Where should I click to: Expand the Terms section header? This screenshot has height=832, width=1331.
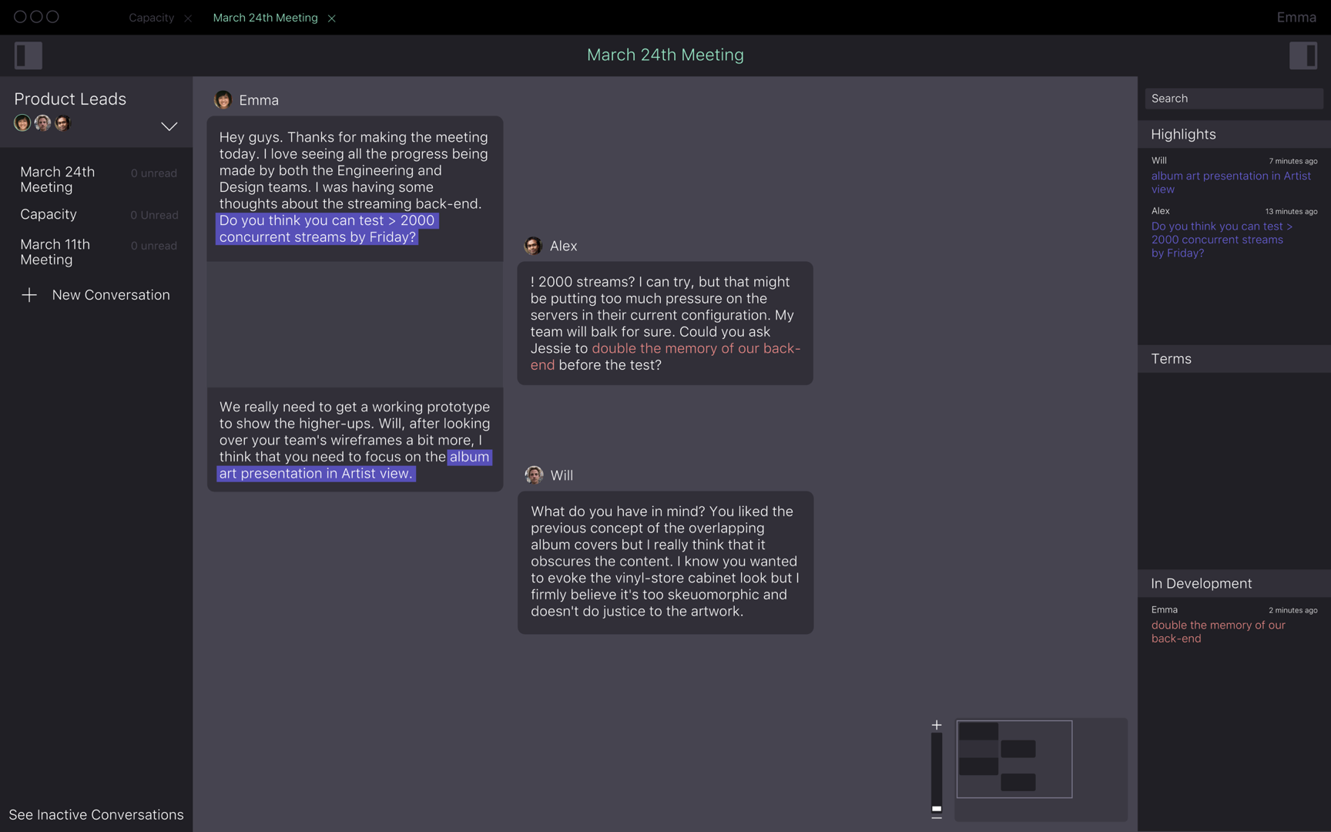1171,359
